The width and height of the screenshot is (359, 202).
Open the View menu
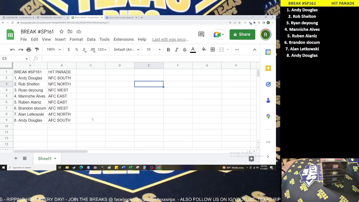tap(46, 39)
